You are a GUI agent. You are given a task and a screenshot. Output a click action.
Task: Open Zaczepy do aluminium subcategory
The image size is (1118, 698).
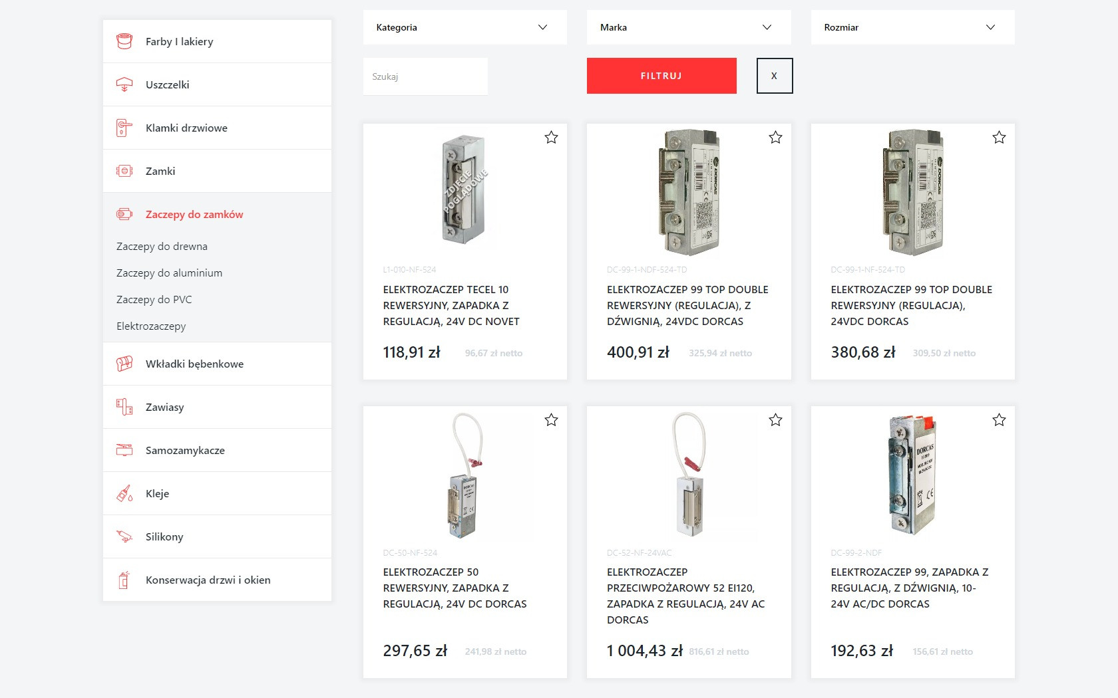(x=169, y=273)
